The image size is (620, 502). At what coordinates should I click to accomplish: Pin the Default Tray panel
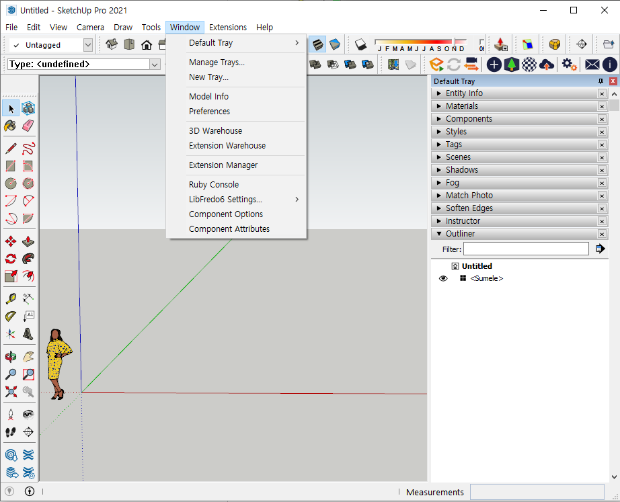(600, 81)
